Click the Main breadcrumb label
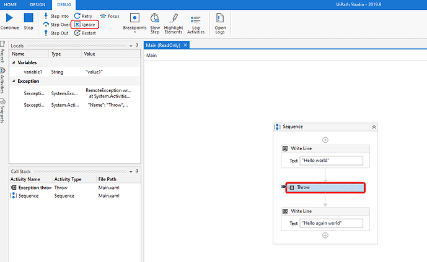 [x=151, y=55]
